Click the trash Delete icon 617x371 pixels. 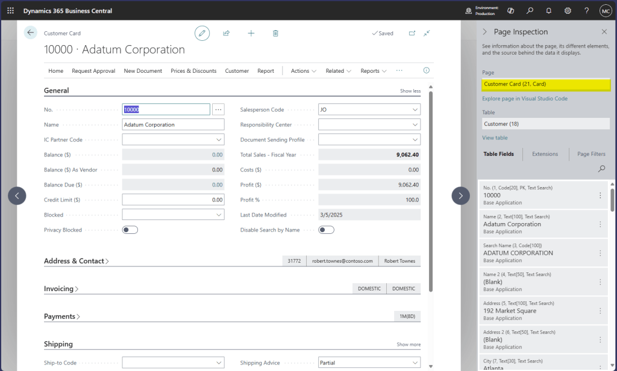275,33
